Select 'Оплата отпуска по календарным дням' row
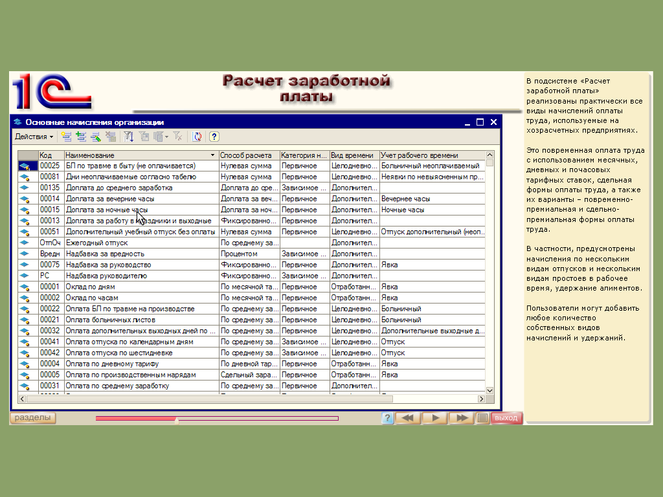 tap(252, 342)
